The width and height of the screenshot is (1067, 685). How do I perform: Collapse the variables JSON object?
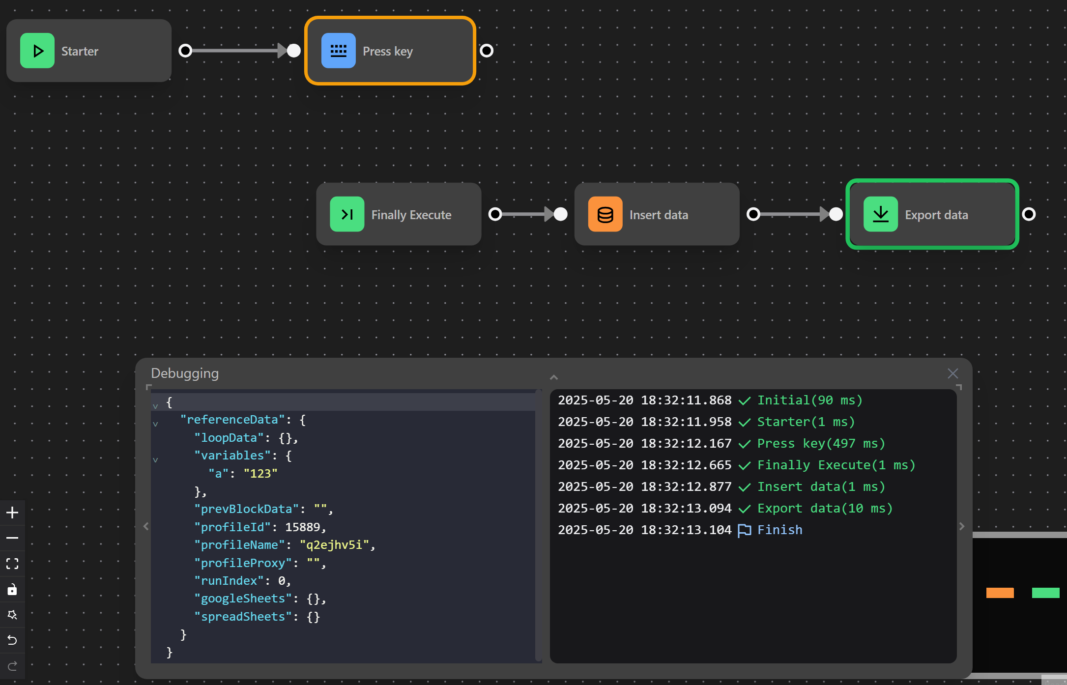point(155,460)
